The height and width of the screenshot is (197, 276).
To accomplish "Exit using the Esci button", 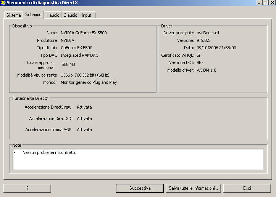I will coord(247,188).
